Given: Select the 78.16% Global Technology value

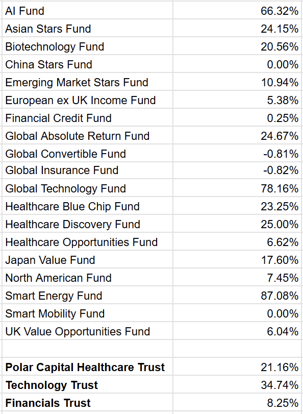Looking at the screenshot, I should [x=238, y=188].
